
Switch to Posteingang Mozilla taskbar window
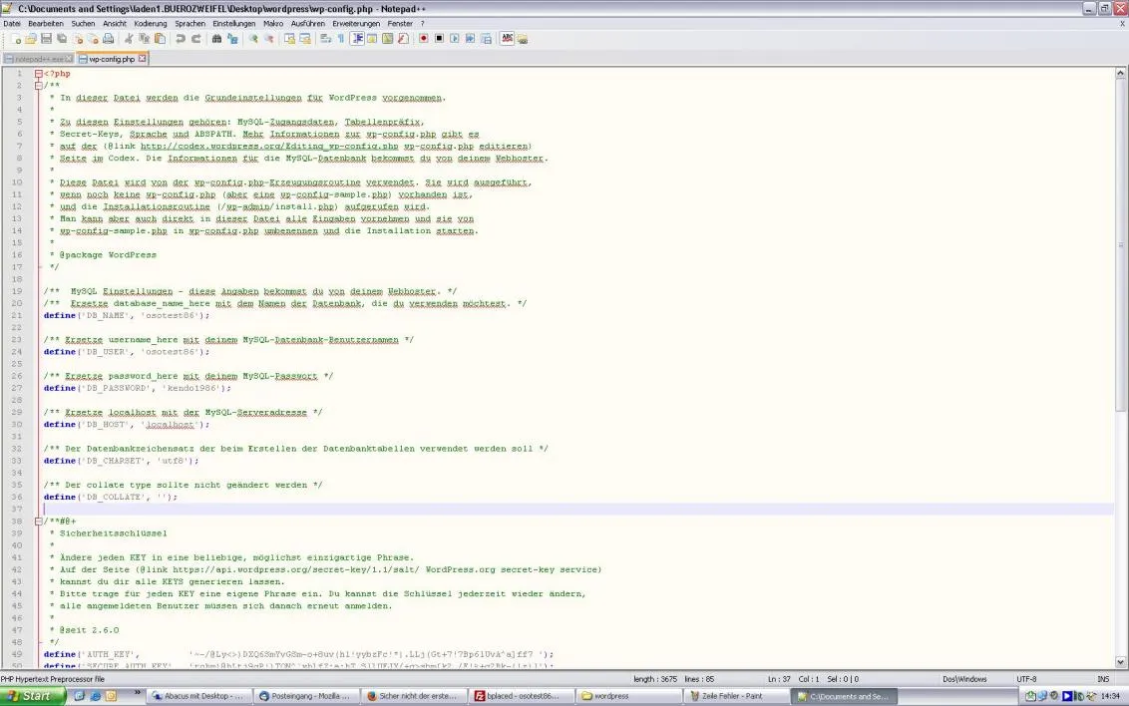[x=307, y=696]
